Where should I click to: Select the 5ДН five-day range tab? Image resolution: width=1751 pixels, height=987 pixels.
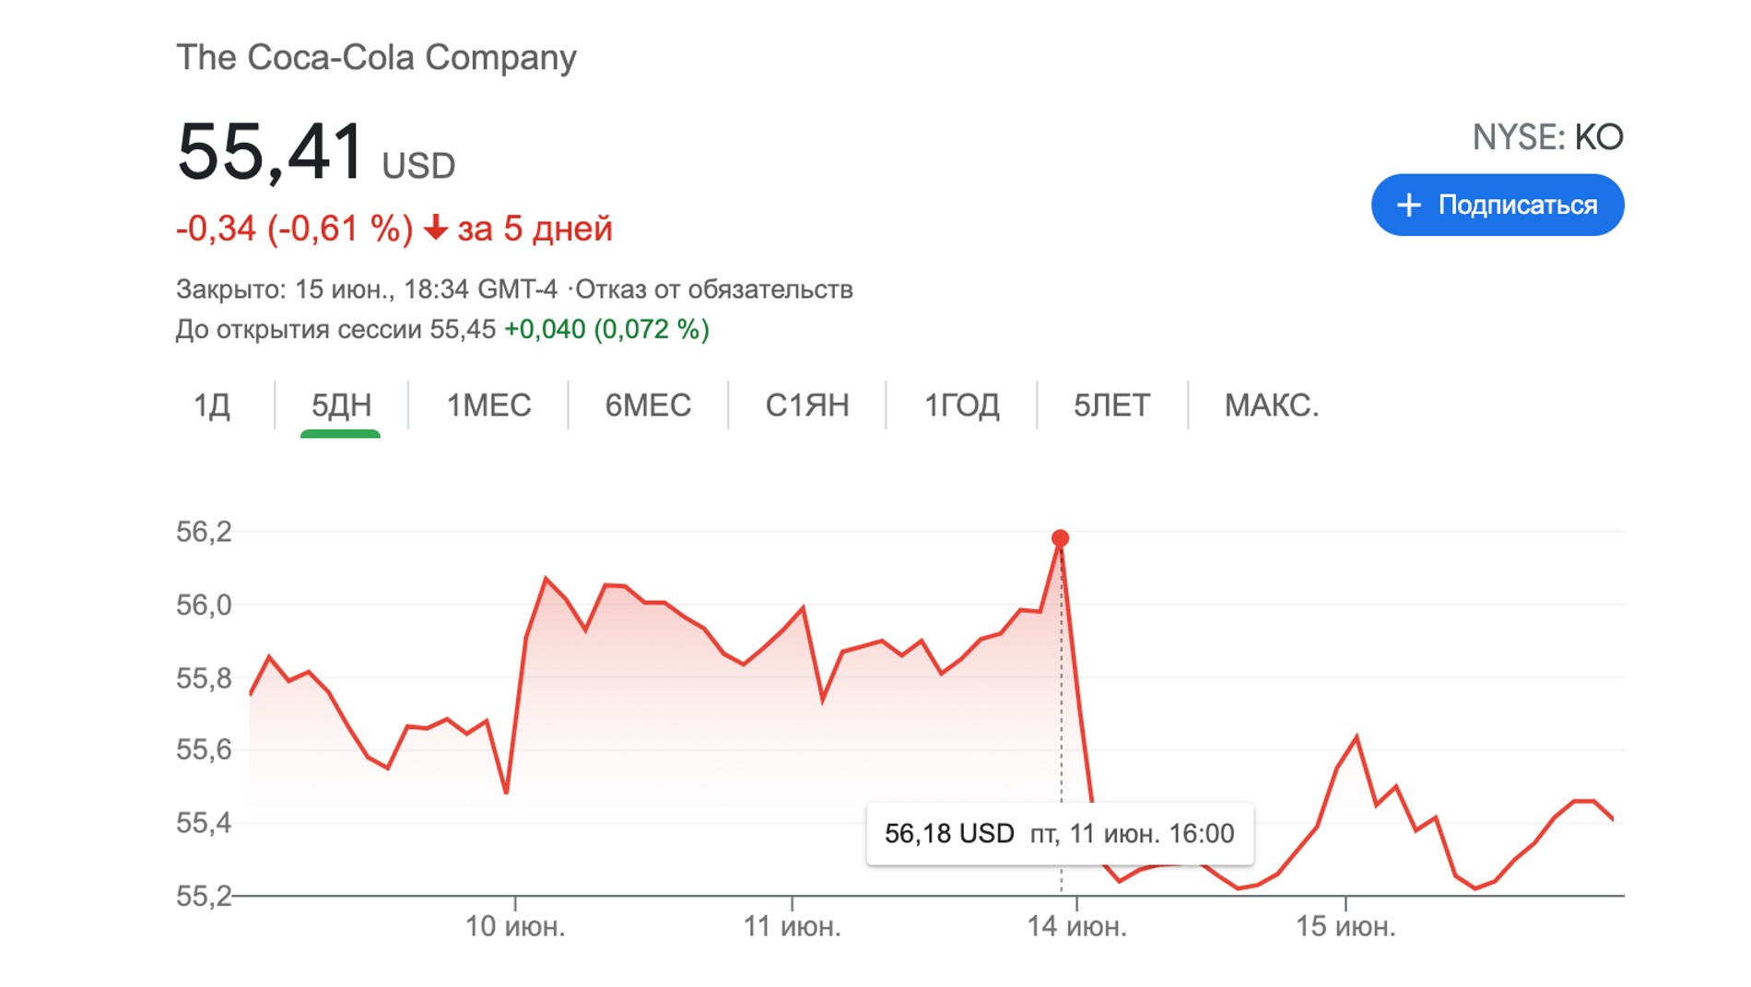click(341, 405)
